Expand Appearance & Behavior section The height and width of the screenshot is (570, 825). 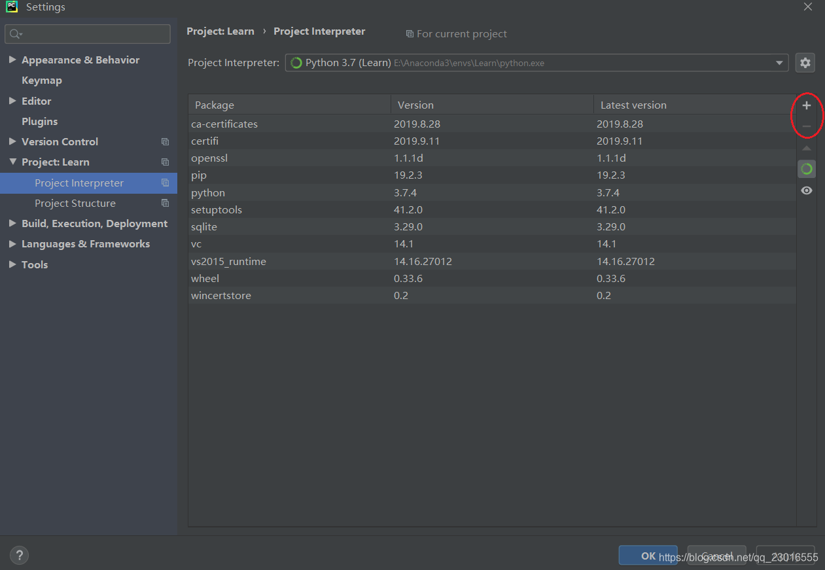point(12,60)
